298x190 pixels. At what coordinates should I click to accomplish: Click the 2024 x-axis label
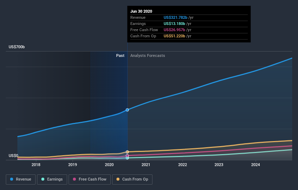click(x=256, y=165)
